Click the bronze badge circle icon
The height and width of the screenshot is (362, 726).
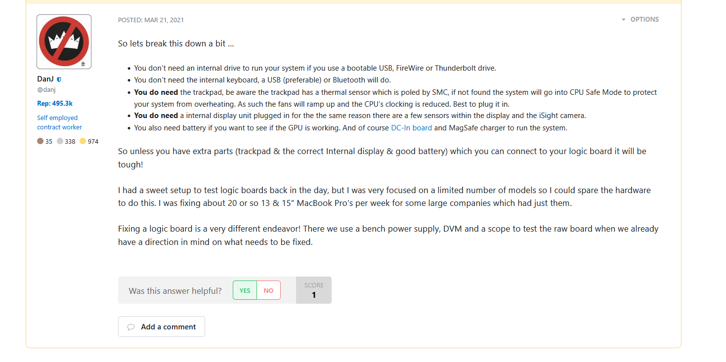[40, 141]
